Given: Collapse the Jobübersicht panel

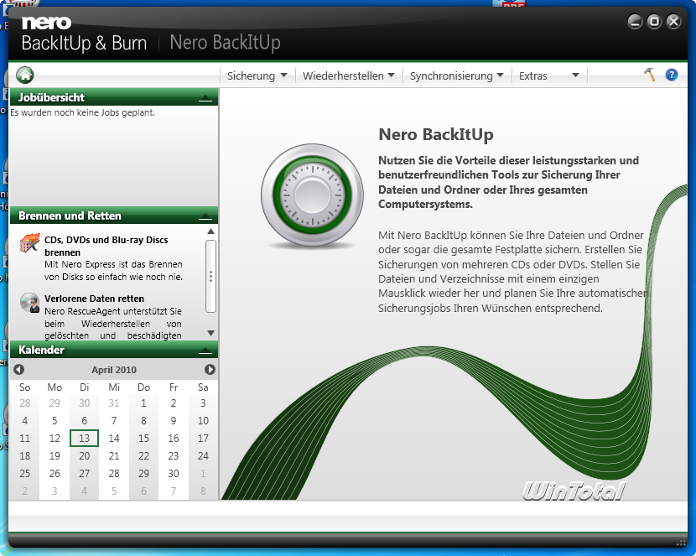Looking at the screenshot, I should pos(205,98).
